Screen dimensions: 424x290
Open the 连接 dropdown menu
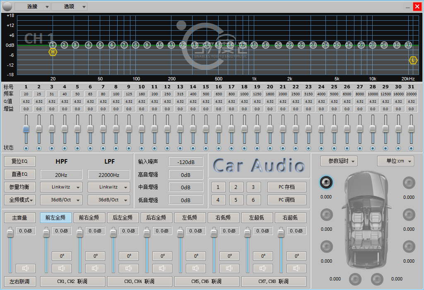[32, 7]
